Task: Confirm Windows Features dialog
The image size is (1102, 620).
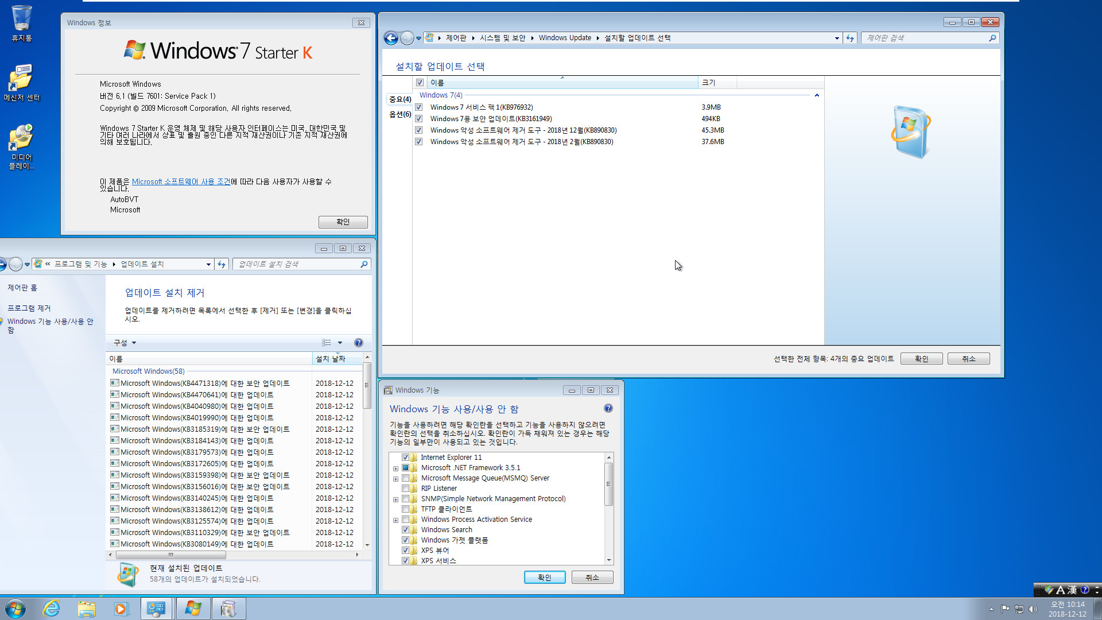Action: click(x=545, y=578)
